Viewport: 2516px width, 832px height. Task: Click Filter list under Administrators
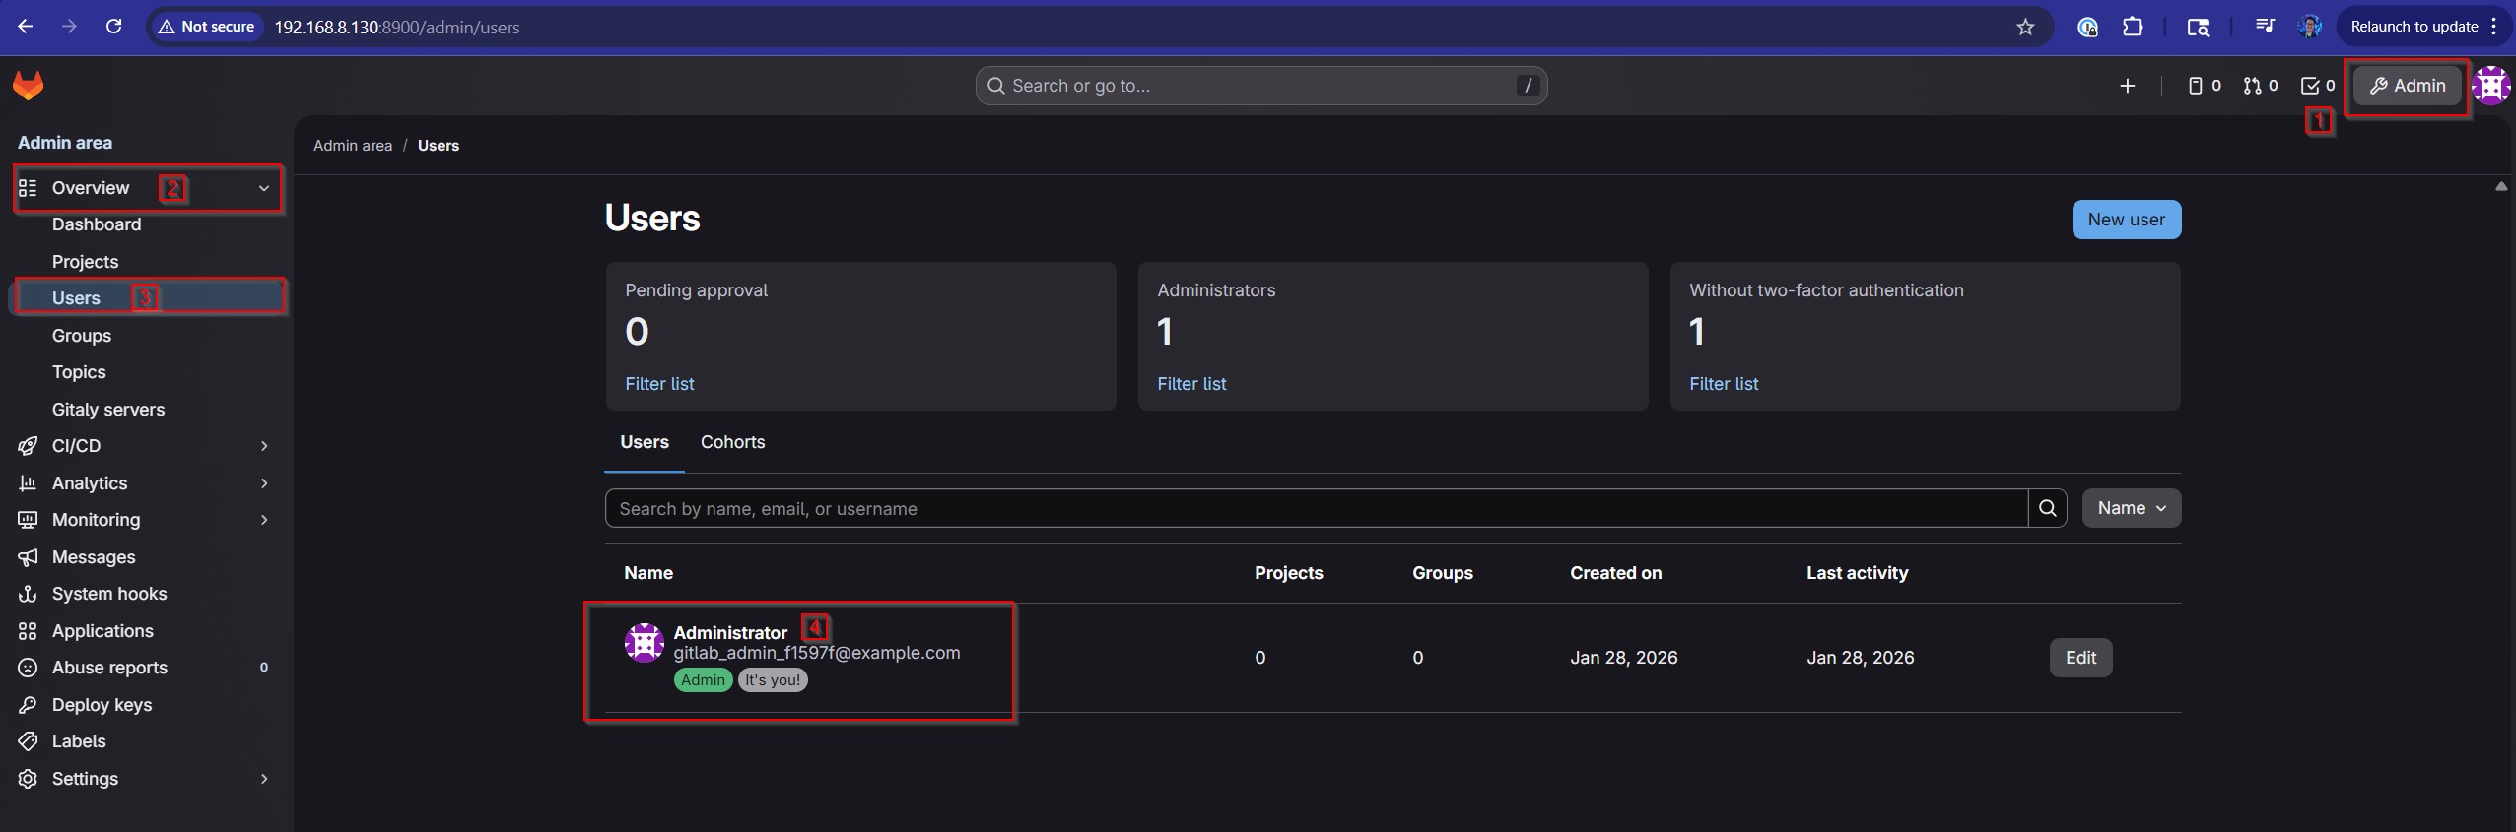pyautogui.click(x=1191, y=384)
